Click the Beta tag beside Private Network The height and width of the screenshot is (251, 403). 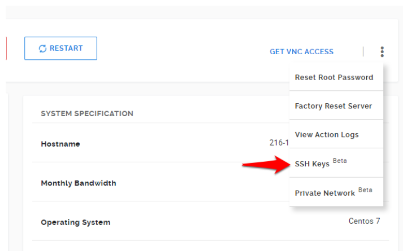365,190
